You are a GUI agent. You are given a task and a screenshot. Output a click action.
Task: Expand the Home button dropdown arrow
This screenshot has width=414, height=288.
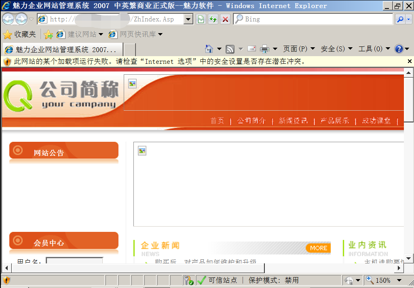pyautogui.click(x=219, y=49)
